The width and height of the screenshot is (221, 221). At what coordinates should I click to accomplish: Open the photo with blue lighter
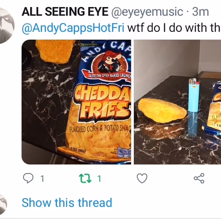point(177,102)
